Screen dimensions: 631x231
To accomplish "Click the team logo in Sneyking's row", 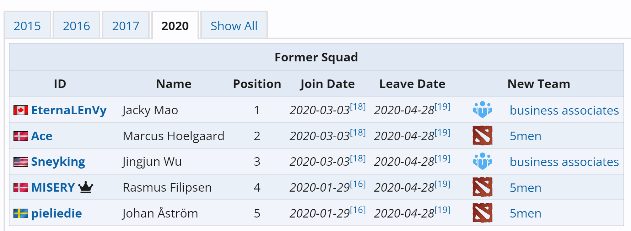I will (482, 161).
